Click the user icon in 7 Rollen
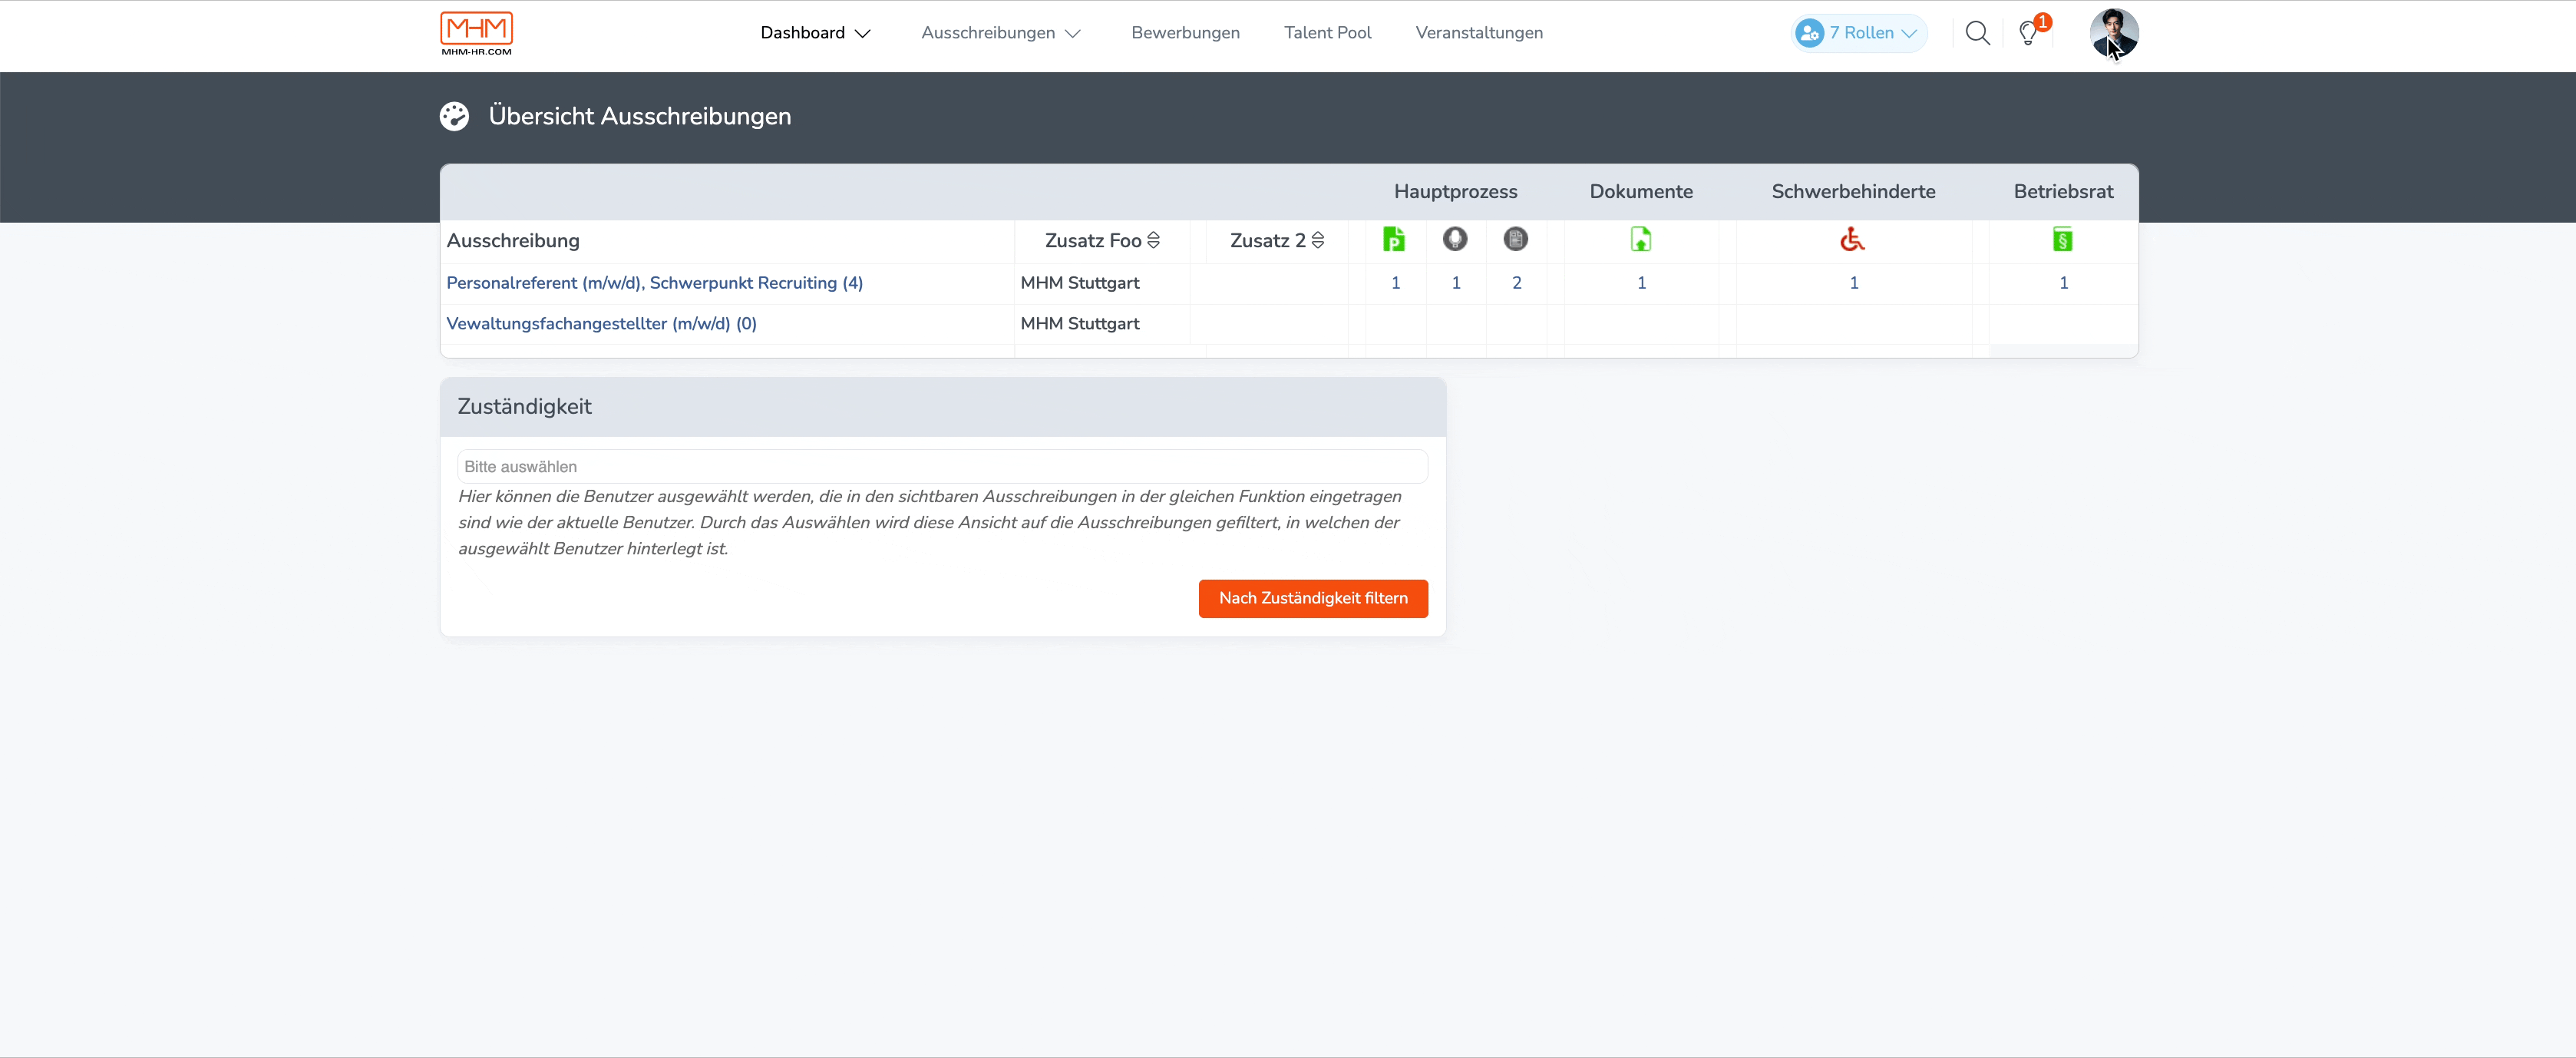 [1809, 33]
